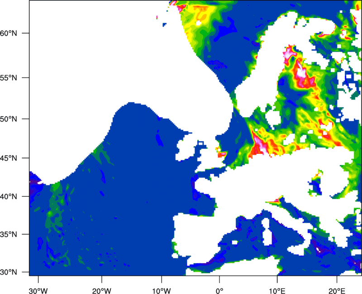362x294 pixels.
Task: Click the 10°W longitude label
Action: (x=162, y=291)
